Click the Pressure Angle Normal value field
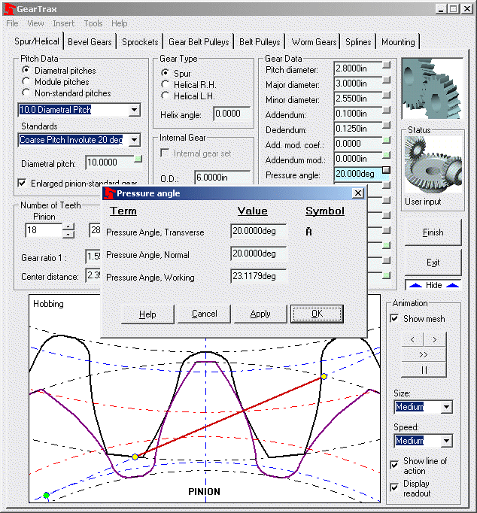477x513 pixels. click(x=259, y=253)
